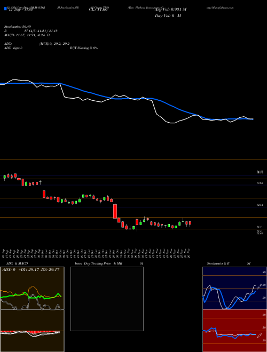Click the red MACD histogram bars
The image size is (267, 352).
click(x=30, y=332)
